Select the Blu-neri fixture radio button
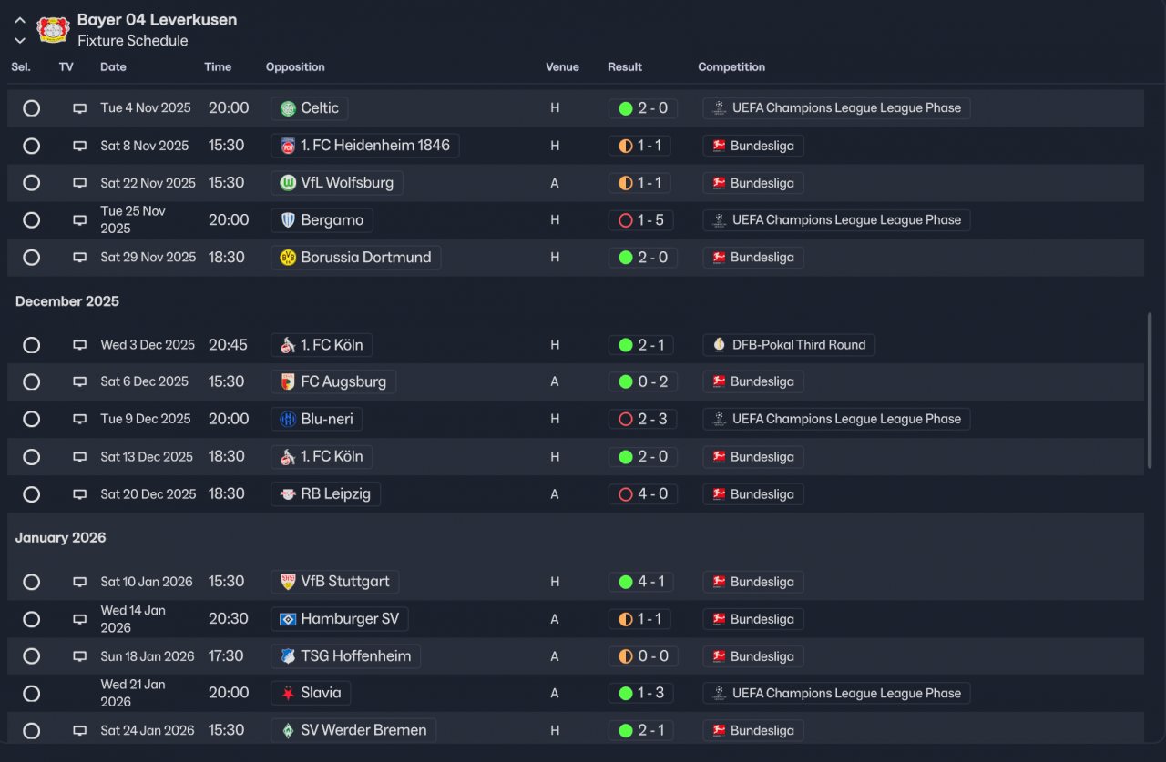Image resolution: width=1166 pixels, height=762 pixels. point(31,420)
